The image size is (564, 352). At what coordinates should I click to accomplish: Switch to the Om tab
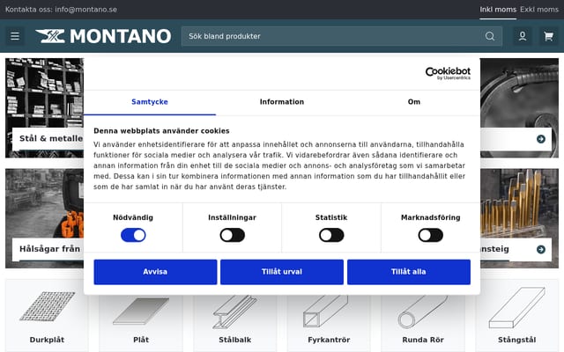[x=414, y=102]
